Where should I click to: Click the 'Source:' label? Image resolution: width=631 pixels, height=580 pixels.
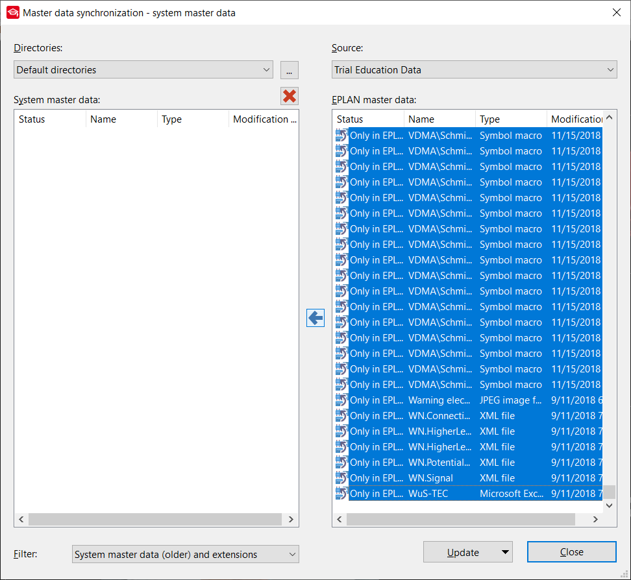pos(347,48)
